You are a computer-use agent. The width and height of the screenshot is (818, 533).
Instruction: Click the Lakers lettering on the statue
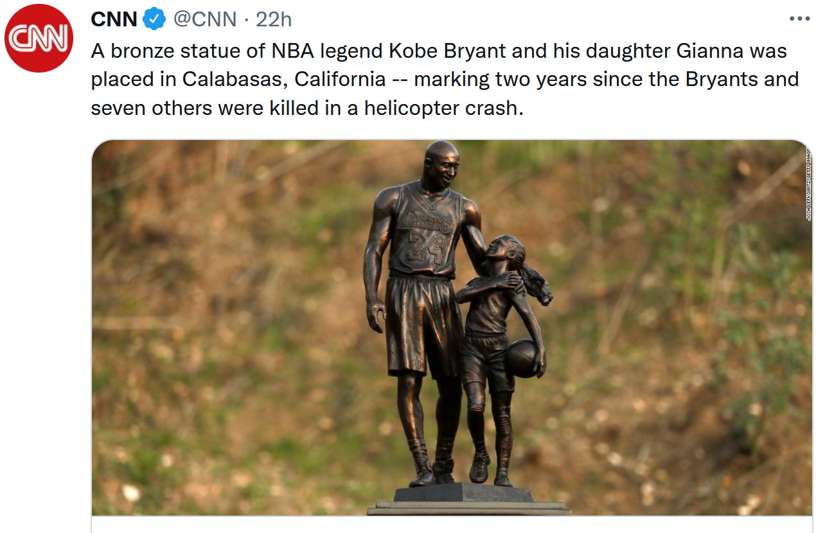pyautogui.click(x=425, y=222)
